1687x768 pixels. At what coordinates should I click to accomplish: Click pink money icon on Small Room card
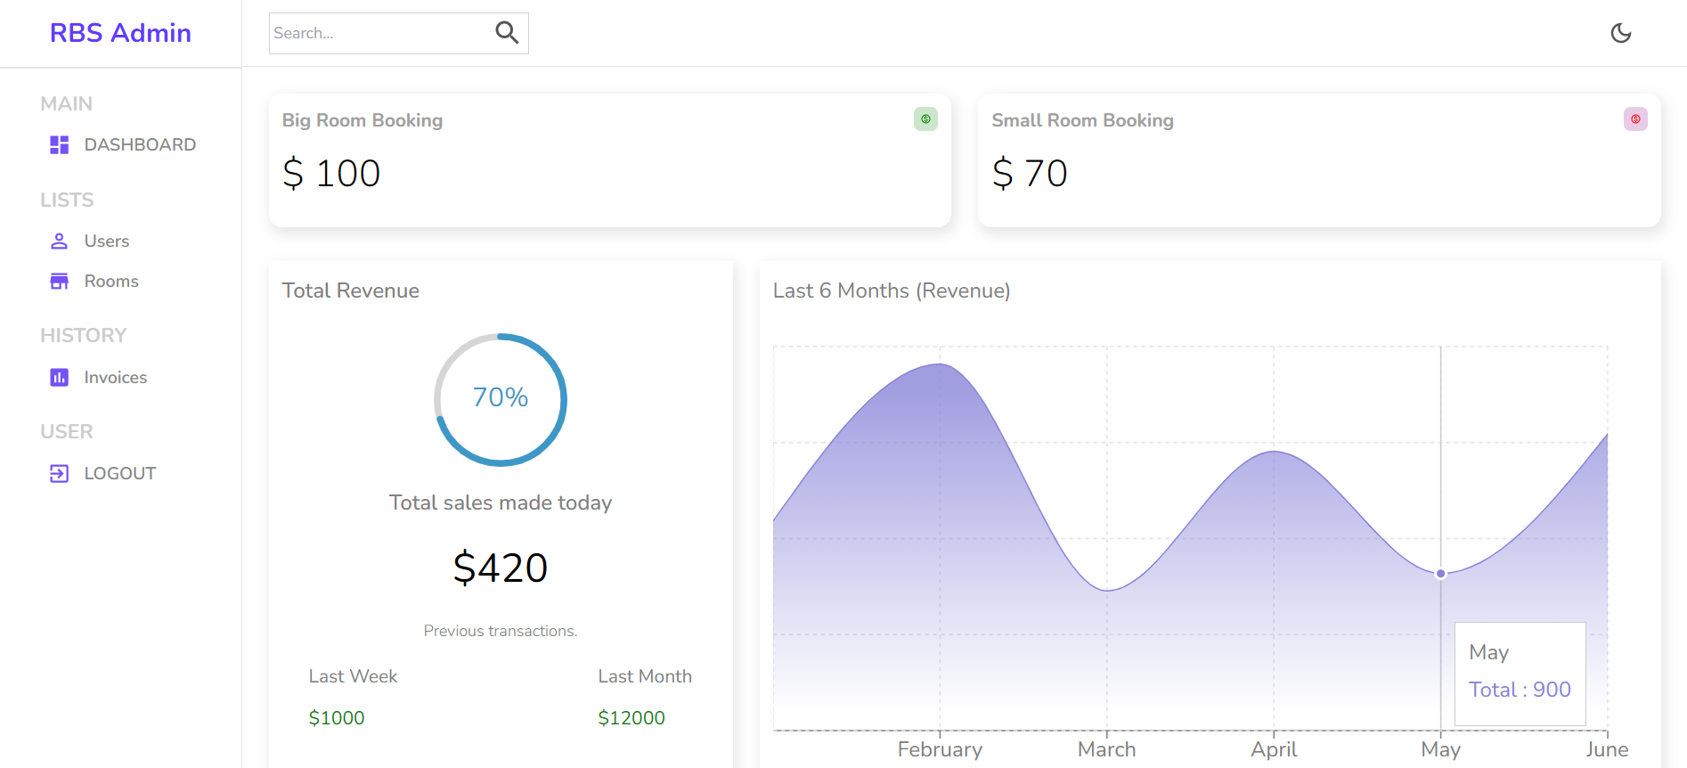(1635, 119)
